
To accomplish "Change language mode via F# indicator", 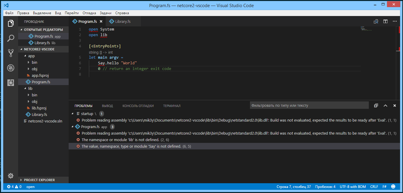I will pyautogui.click(x=384, y=187).
